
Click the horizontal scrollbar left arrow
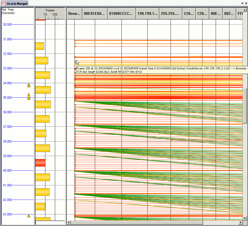[x=69, y=223]
